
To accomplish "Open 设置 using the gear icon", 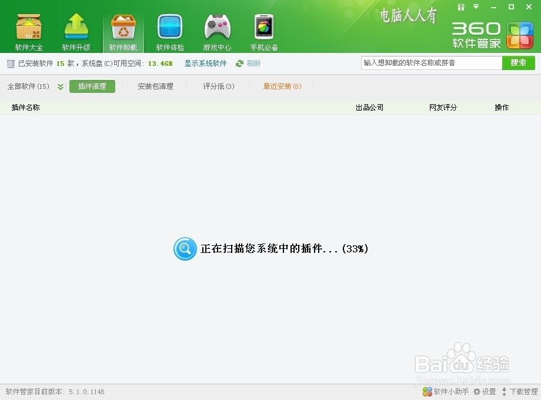I will (483, 391).
